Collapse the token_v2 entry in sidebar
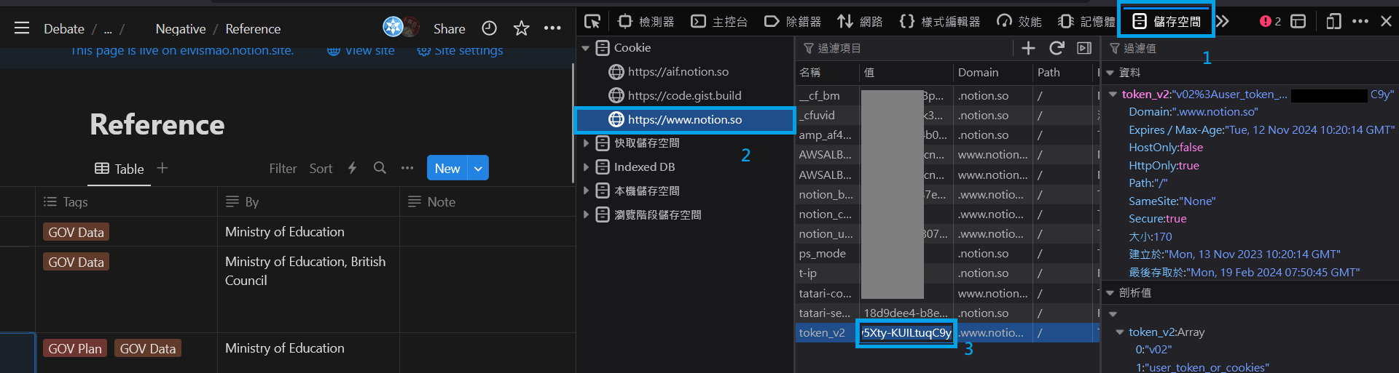Screen dimensions: 1399x373 pos(1113,95)
